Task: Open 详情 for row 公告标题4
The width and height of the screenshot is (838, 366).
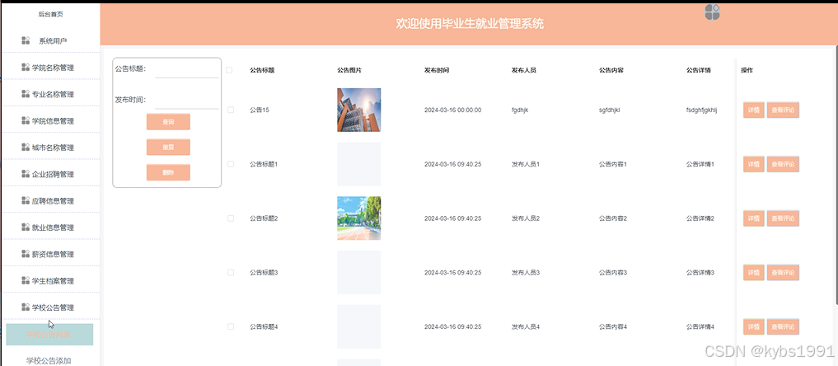Action: click(x=754, y=326)
